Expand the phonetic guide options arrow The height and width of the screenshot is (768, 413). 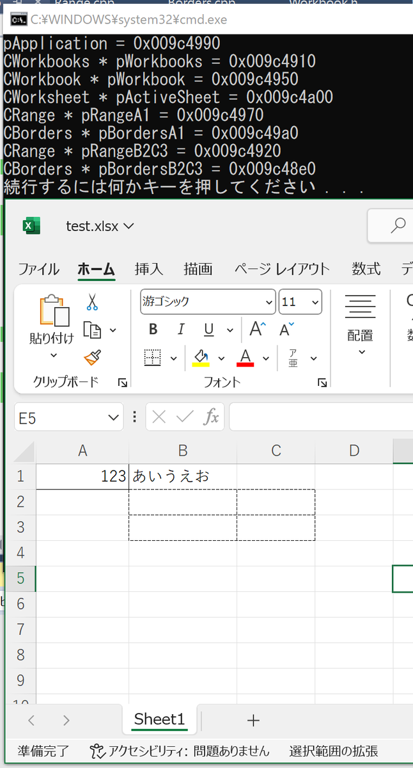[x=313, y=358]
